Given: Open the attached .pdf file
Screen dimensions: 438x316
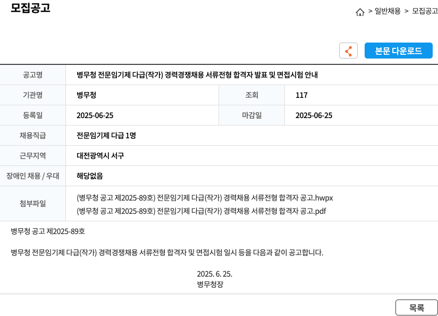Looking at the screenshot, I should 201,211.
